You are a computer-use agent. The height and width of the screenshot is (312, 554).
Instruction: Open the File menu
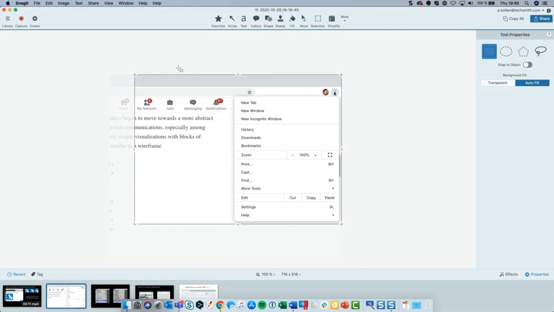pos(37,3)
